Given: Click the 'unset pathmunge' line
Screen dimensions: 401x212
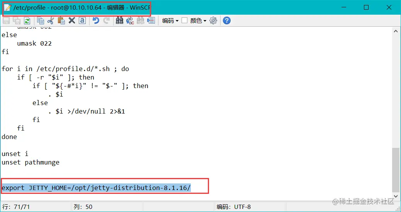Looking at the screenshot, I should tap(31, 163).
